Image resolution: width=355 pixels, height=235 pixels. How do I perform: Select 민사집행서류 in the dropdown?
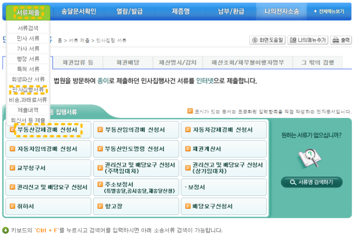tap(28, 90)
